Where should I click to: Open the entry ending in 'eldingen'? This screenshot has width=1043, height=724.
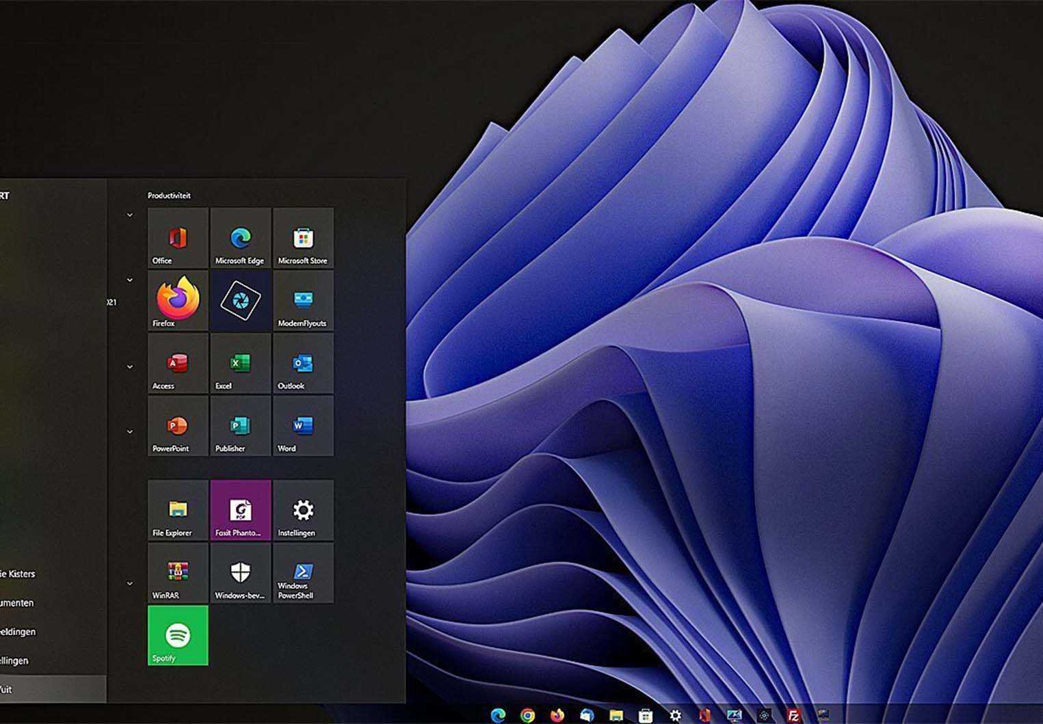(18, 632)
